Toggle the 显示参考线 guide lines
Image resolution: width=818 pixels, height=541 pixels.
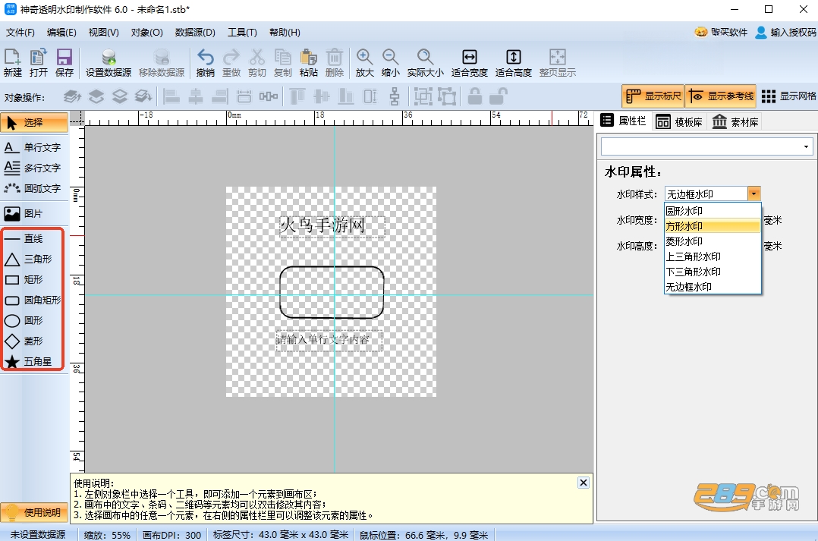pos(722,96)
